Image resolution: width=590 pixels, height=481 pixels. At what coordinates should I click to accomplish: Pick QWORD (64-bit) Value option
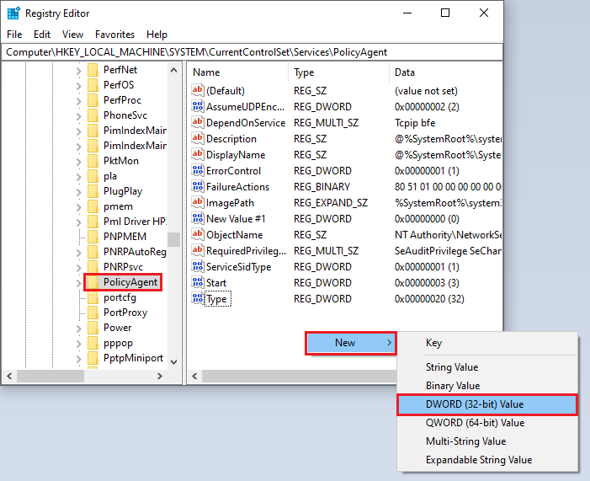click(x=475, y=423)
